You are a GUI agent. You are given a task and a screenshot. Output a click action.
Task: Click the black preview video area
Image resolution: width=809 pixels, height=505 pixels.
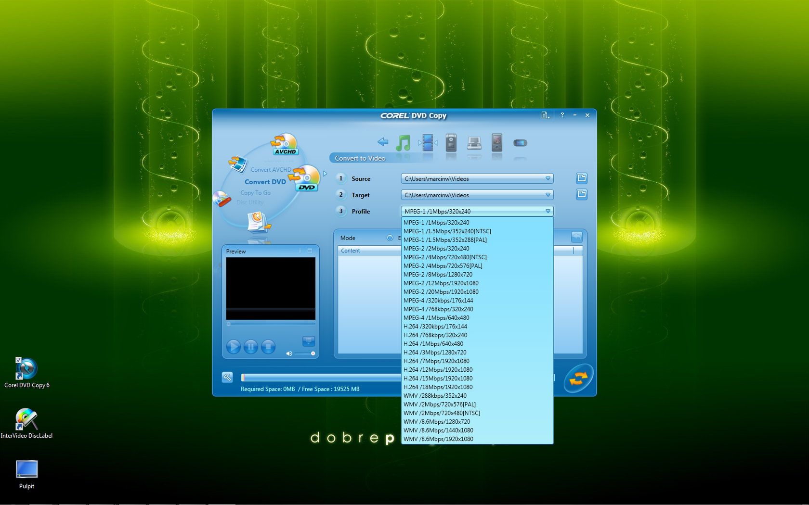[271, 288]
